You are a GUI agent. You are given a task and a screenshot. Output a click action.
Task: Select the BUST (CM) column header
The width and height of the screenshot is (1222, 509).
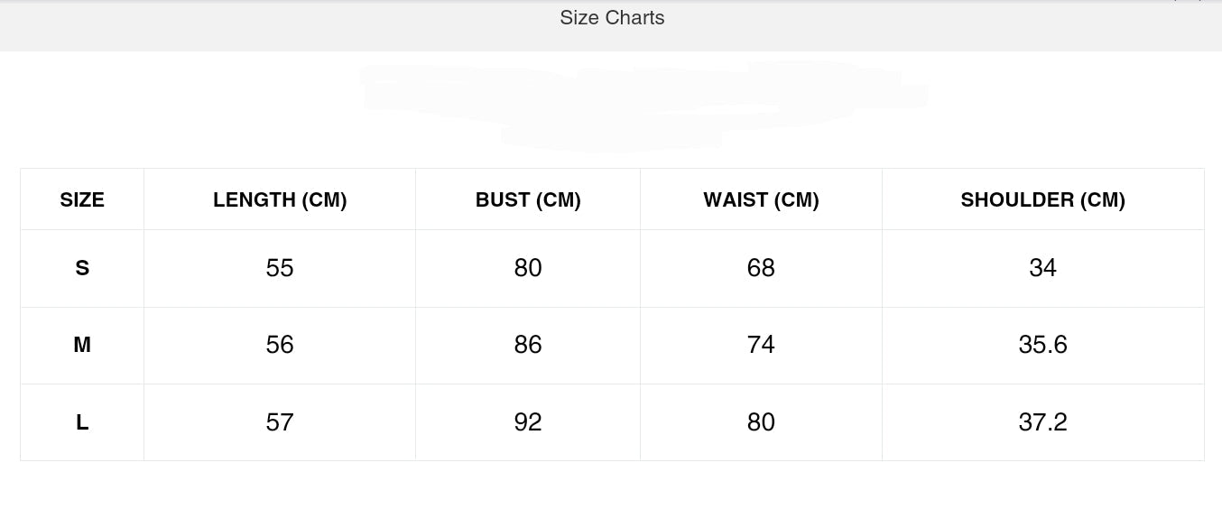pyautogui.click(x=528, y=200)
